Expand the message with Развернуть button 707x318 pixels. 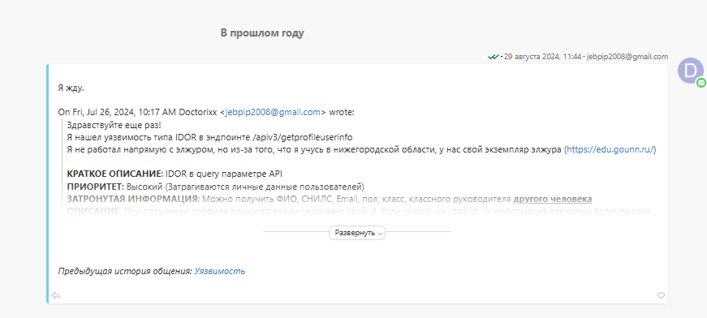click(x=357, y=233)
